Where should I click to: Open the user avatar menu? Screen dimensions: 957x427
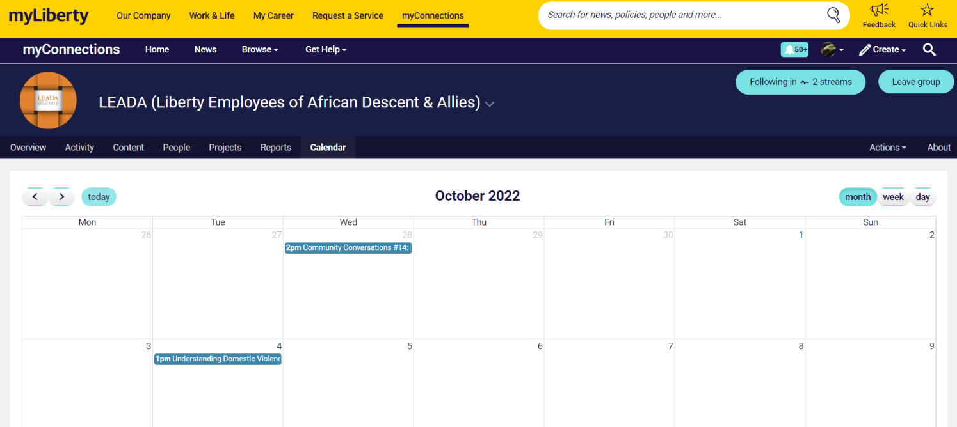[832, 49]
